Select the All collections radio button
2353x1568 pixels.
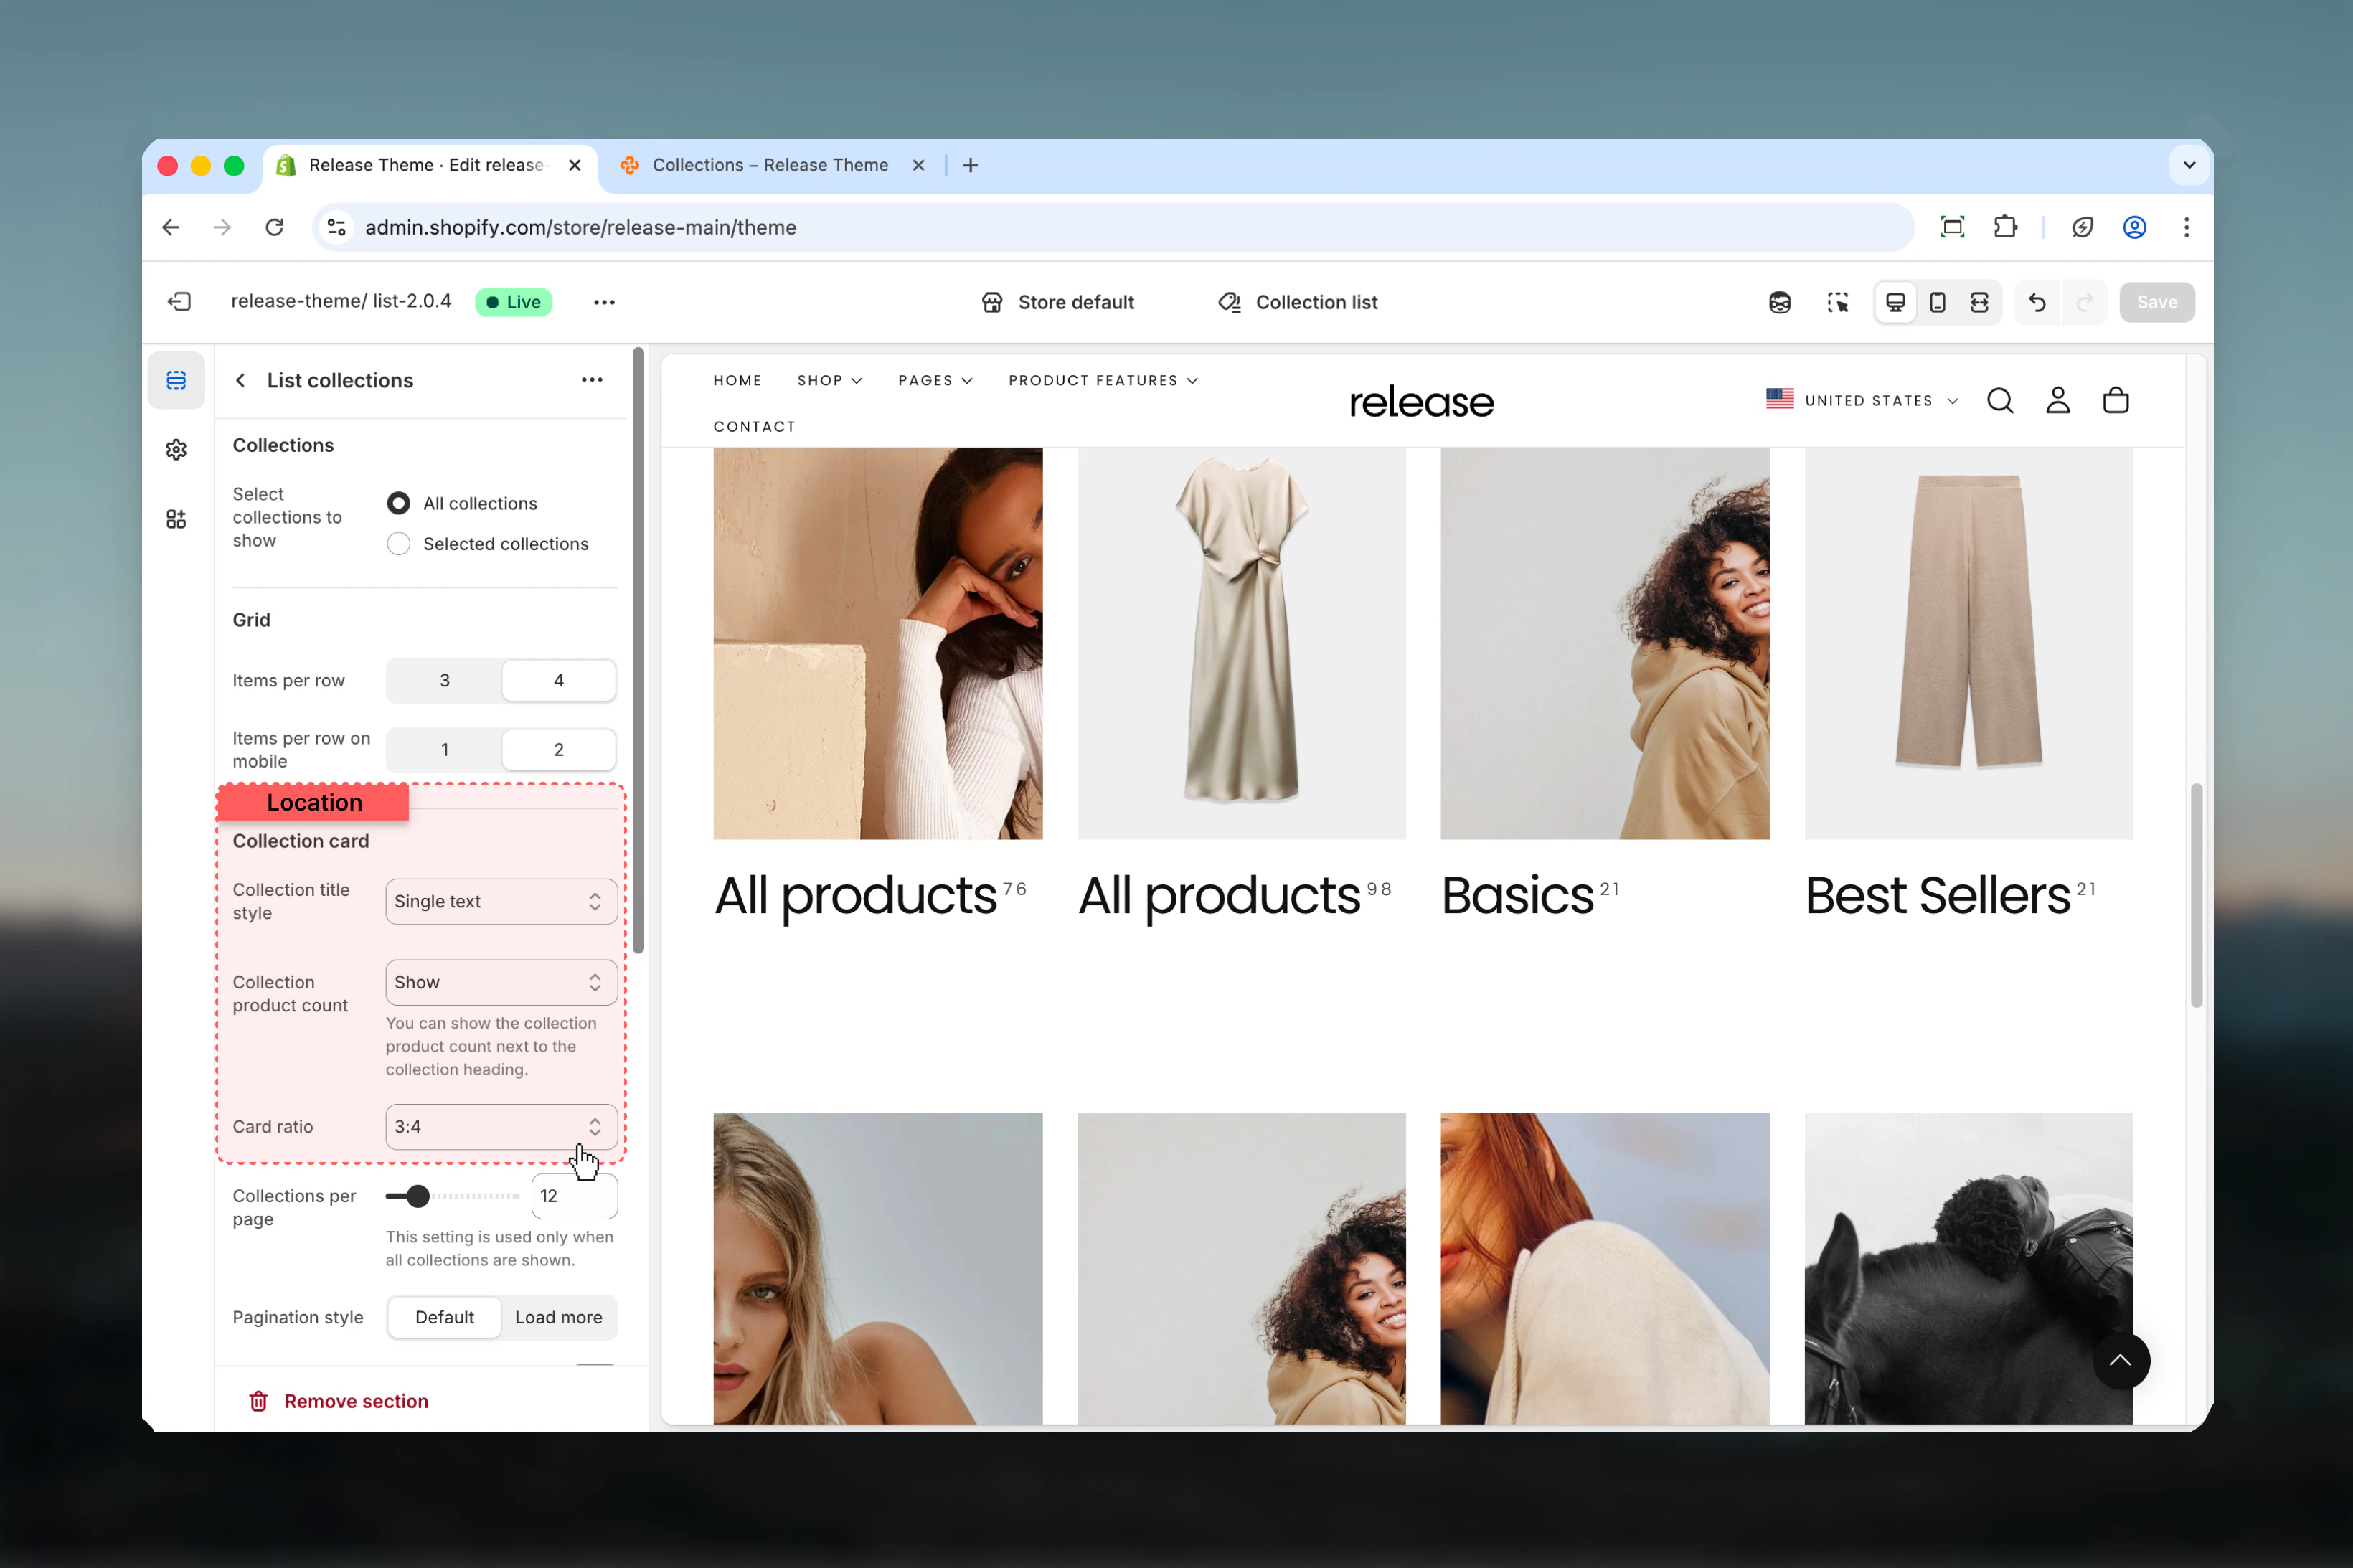(x=398, y=503)
